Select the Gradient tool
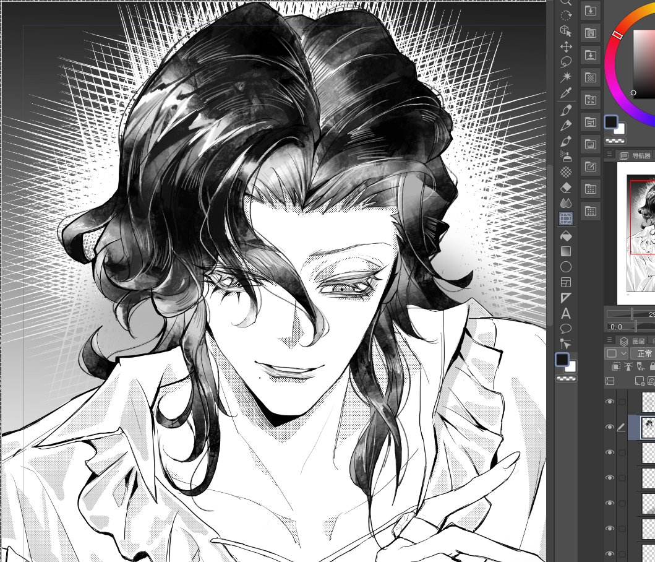The image size is (655, 562). (x=565, y=251)
